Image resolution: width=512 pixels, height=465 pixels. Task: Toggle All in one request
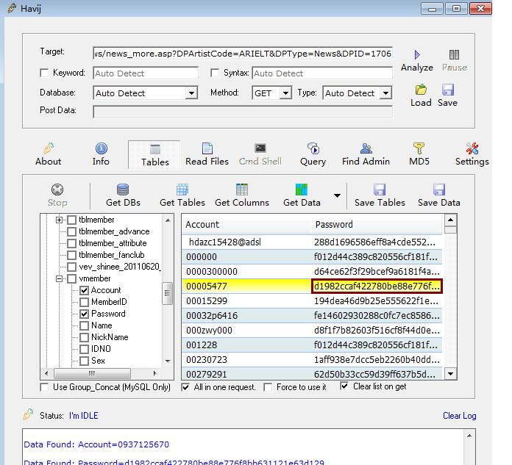[x=186, y=387]
